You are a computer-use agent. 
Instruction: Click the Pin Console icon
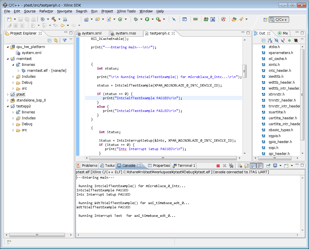click(268, 166)
